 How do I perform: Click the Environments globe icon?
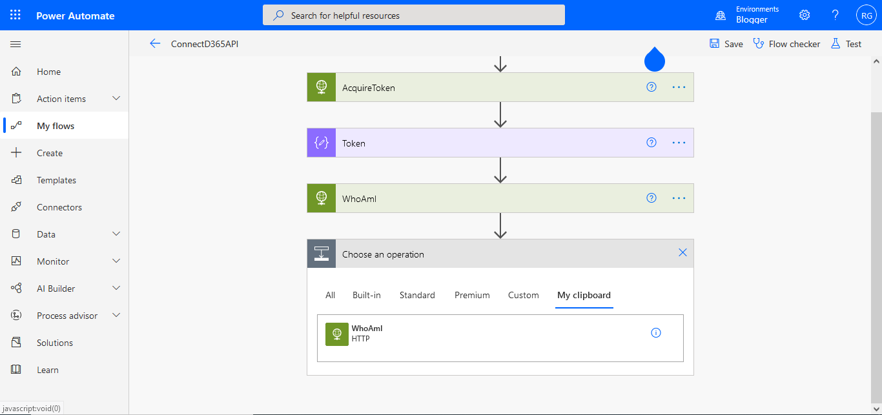click(x=720, y=15)
